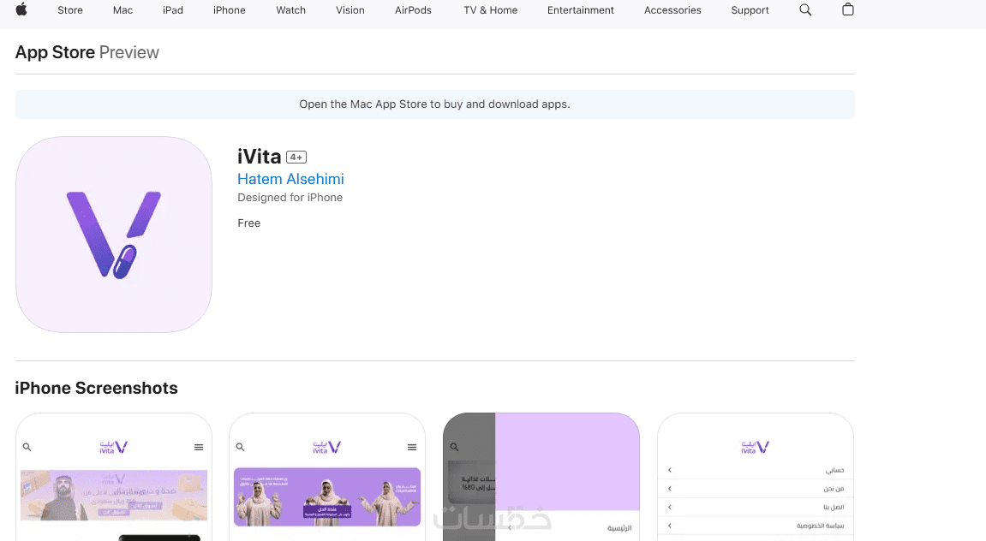Click the App Store heading link
Image resolution: width=986 pixels, height=541 pixels.
coord(55,52)
